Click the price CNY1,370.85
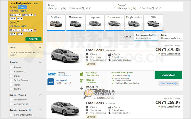Image resolution: width=191 pixels, height=119 pixels. (168, 50)
